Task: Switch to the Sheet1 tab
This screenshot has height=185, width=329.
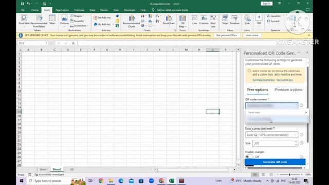Action: click(x=43, y=169)
